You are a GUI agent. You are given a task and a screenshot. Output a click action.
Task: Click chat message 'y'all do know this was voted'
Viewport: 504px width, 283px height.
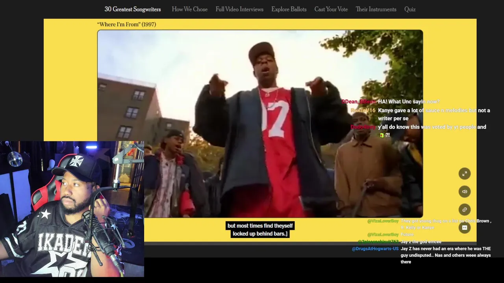pos(432,131)
